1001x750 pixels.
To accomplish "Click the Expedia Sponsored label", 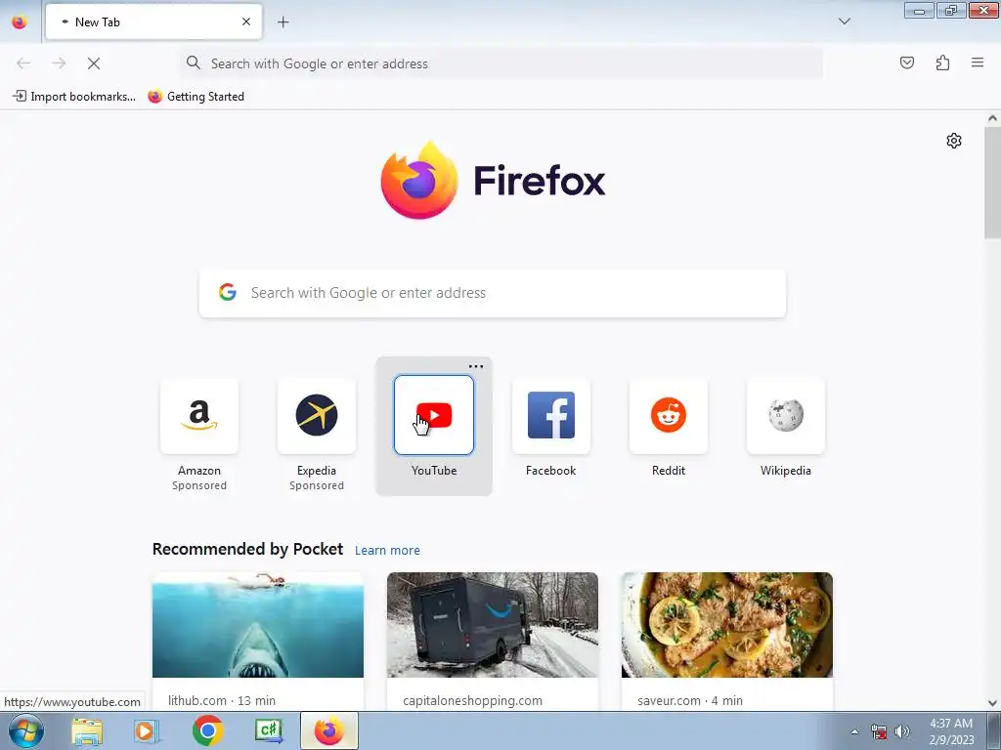I will point(317,485).
